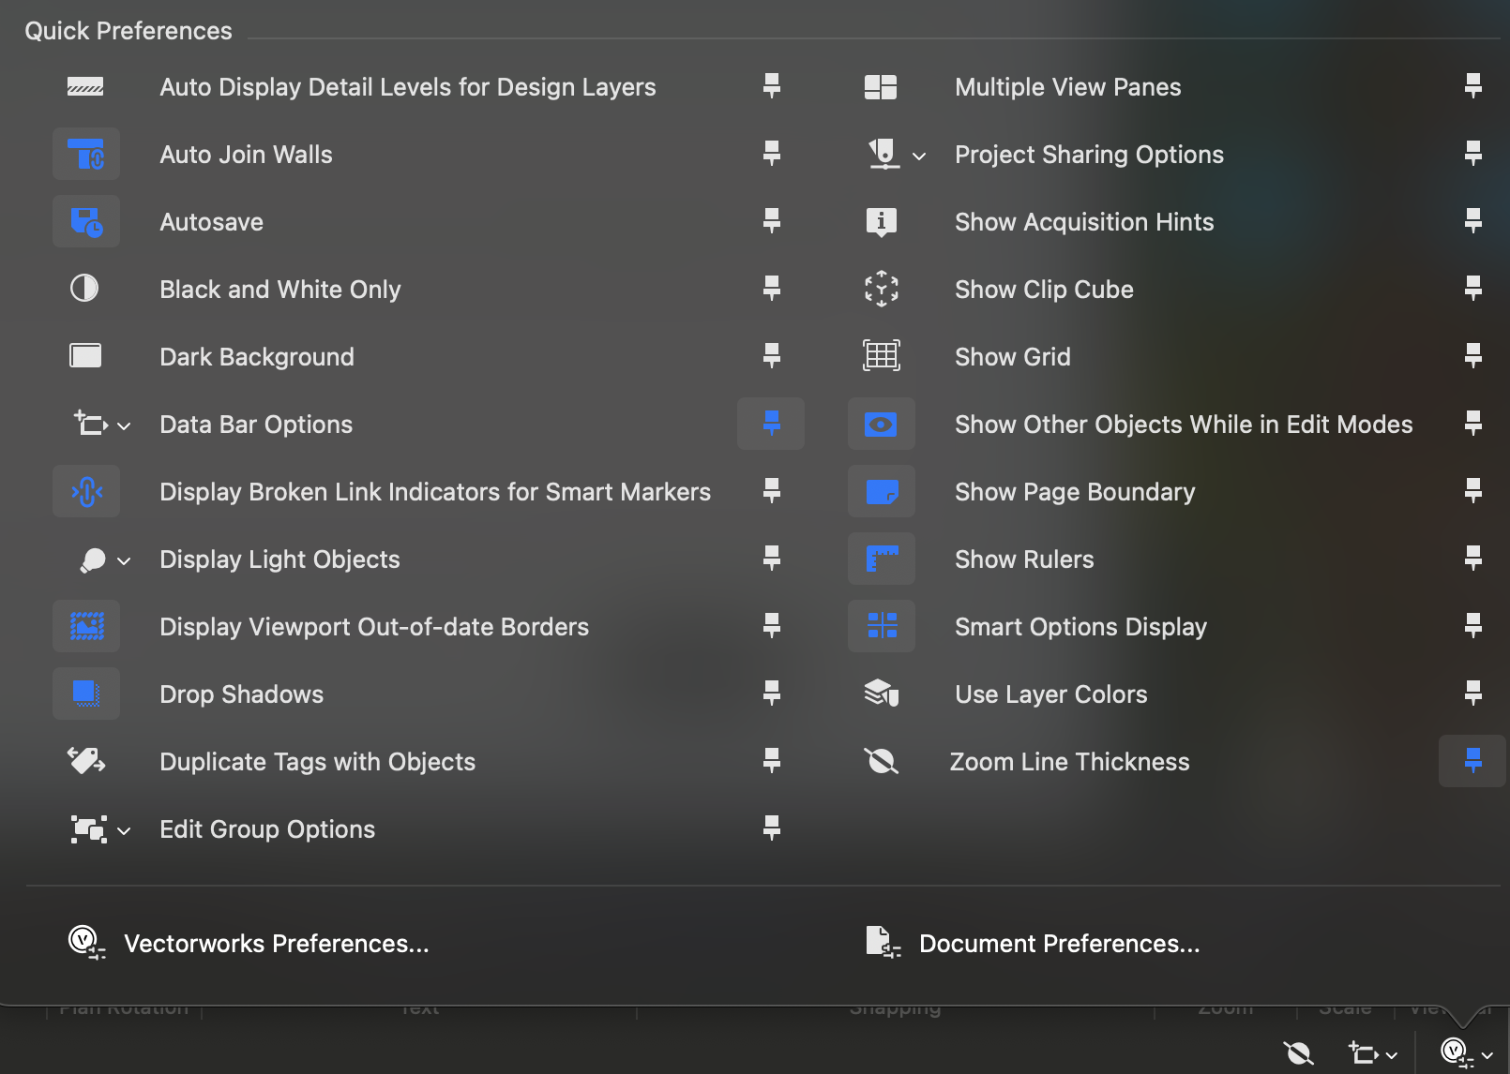Click the Multiple View Panes icon
The height and width of the screenshot is (1074, 1510).
point(881,87)
